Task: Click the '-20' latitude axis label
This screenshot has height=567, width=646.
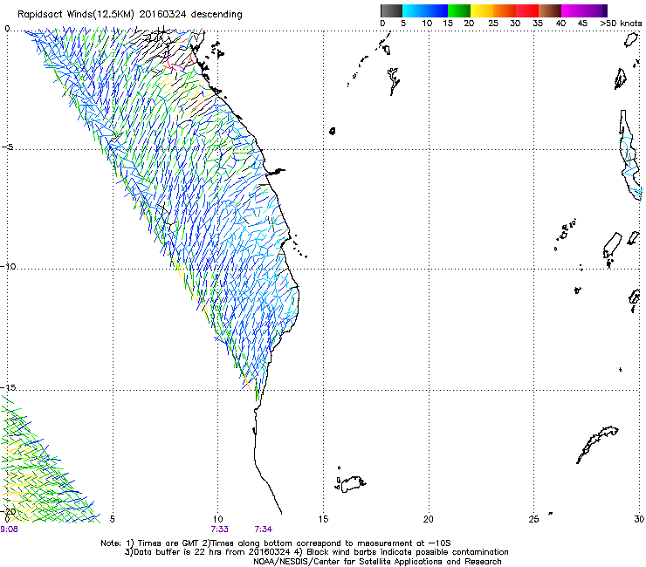Action: [8, 511]
